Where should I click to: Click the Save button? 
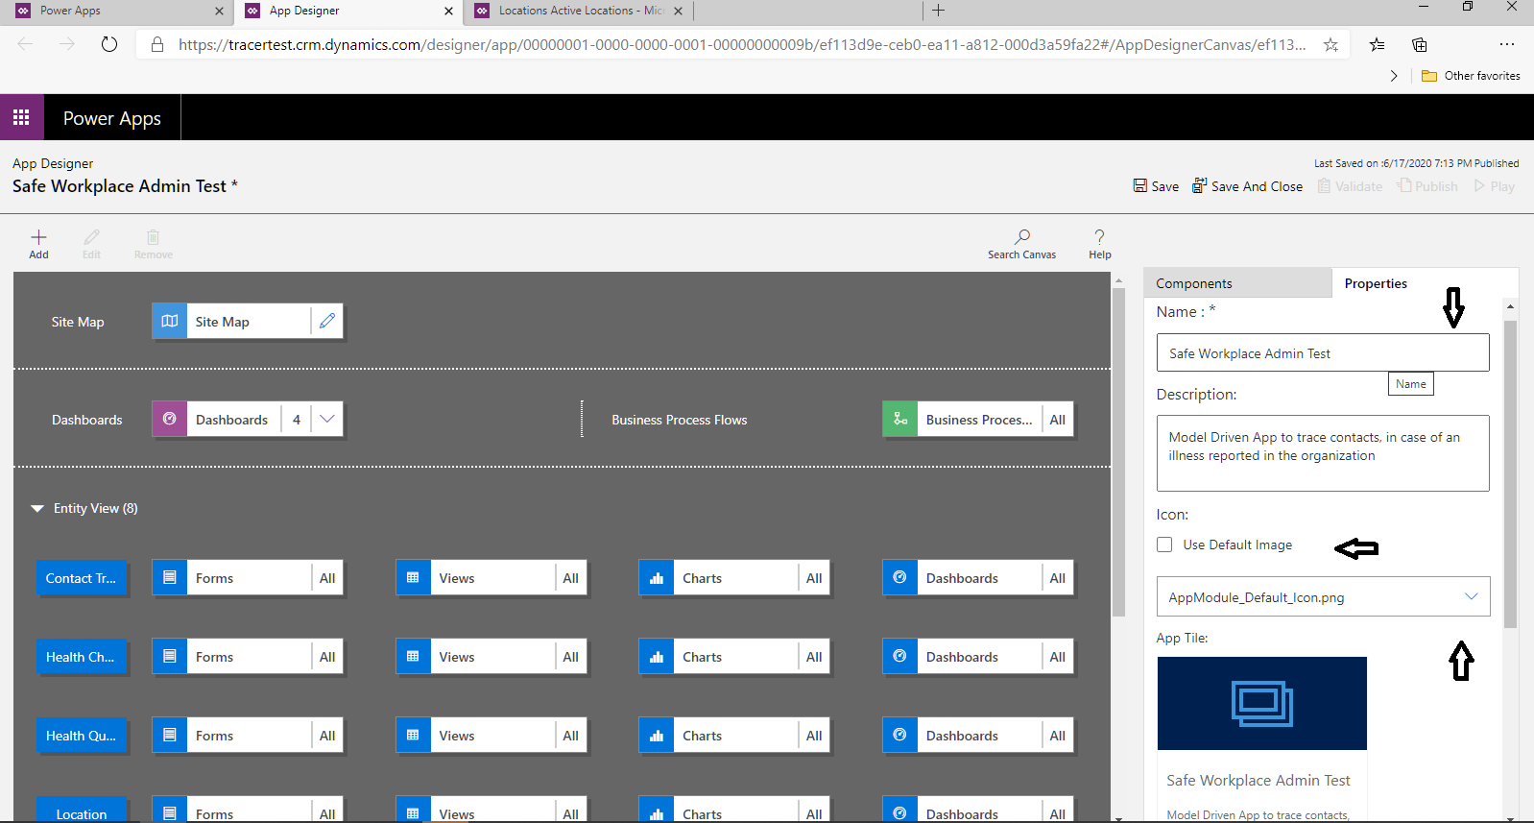click(1156, 186)
